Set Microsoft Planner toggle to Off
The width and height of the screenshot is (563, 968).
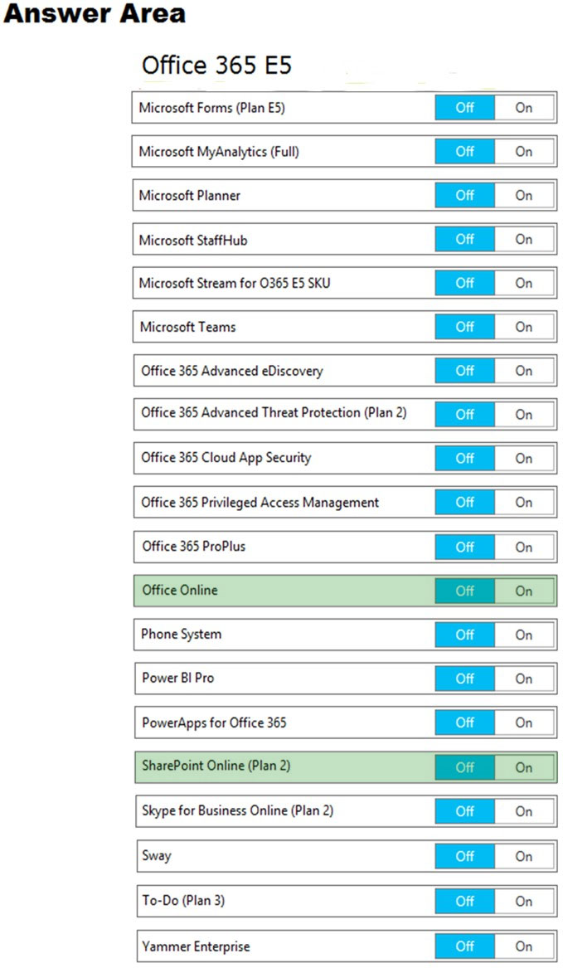[465, 195]
